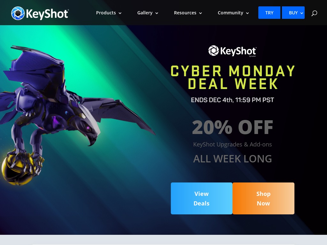Open the Community menu item
The width and height of the screenshot is (327, 245).
coord(233,13)
